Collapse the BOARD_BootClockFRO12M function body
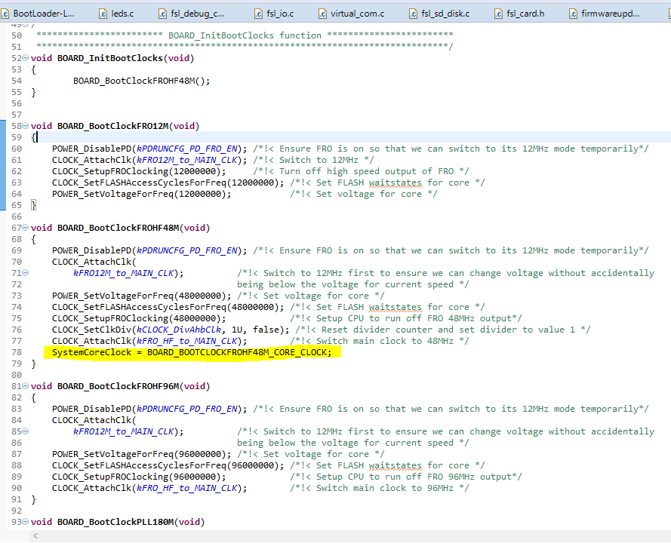This screenshot has width=671, height=543. [x=25, y=126]
